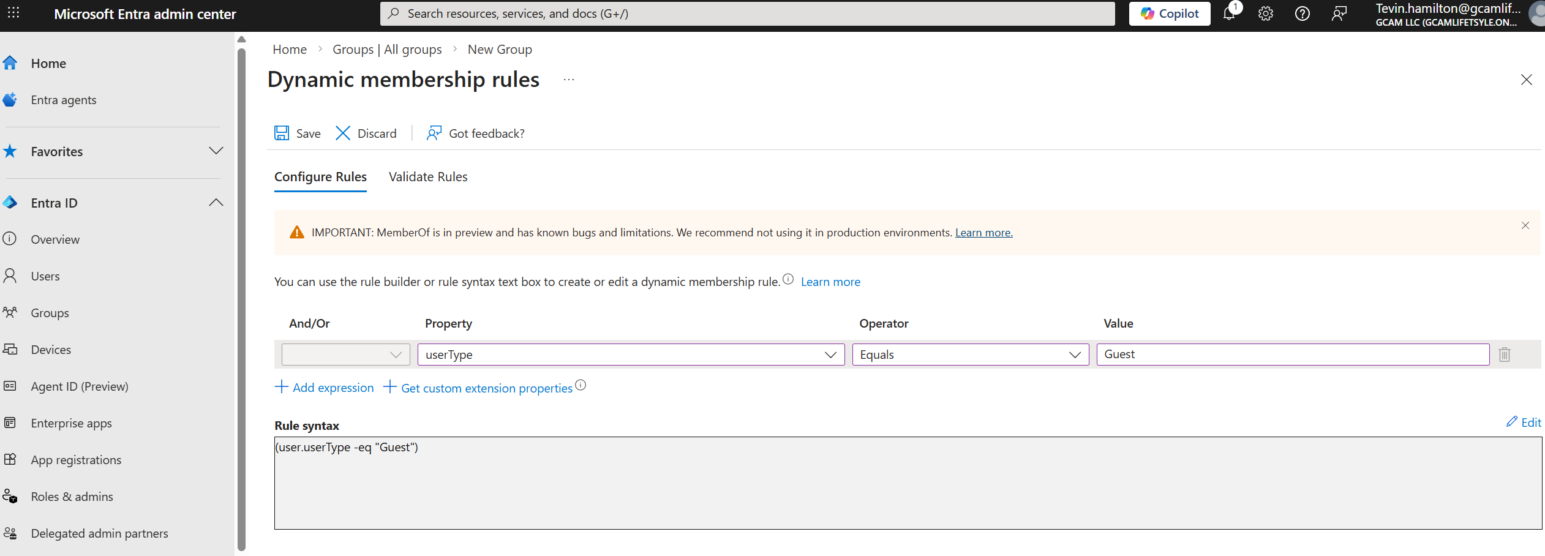The width and height of the screenshot is (1545, 556).
Task: Click New Group breadcrumb
Action: point(500,50)
